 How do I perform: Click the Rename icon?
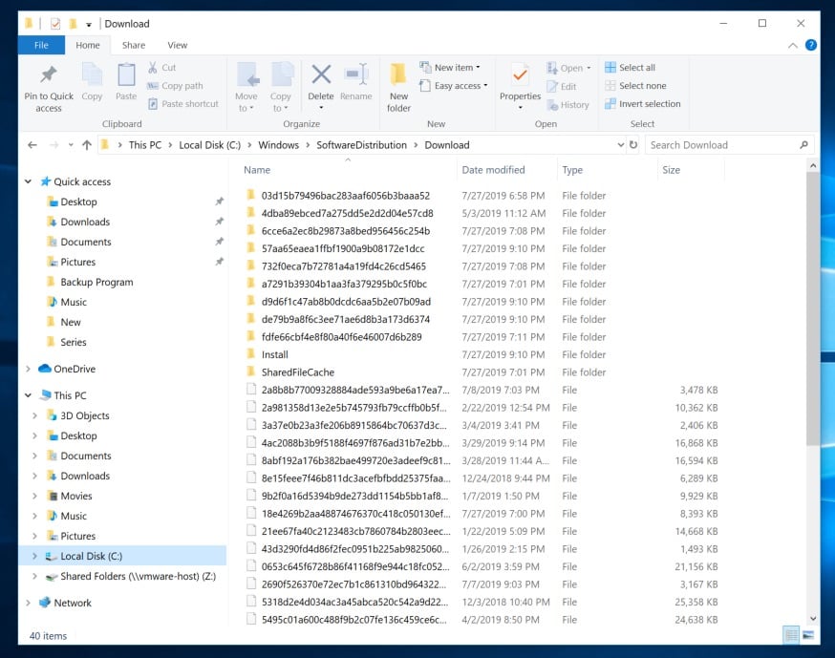(x=356, y=74)
